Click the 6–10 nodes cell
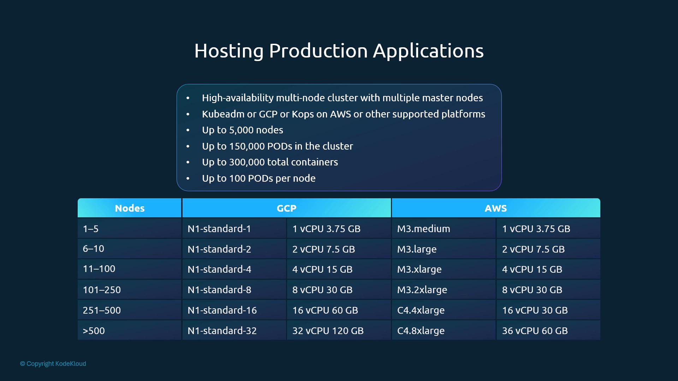The width and height of the screenshot is (678, 381). click(x=130, y=249)
